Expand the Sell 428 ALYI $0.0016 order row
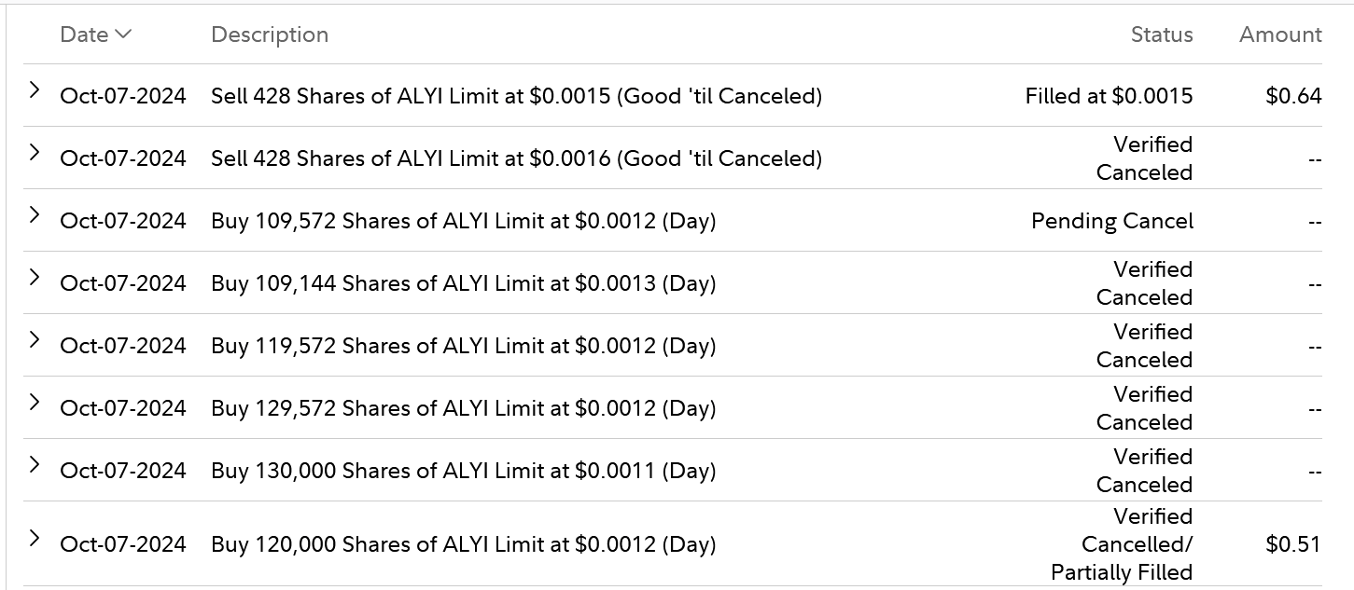Screen dimensions: 1354x590 [x=35, y=153]
